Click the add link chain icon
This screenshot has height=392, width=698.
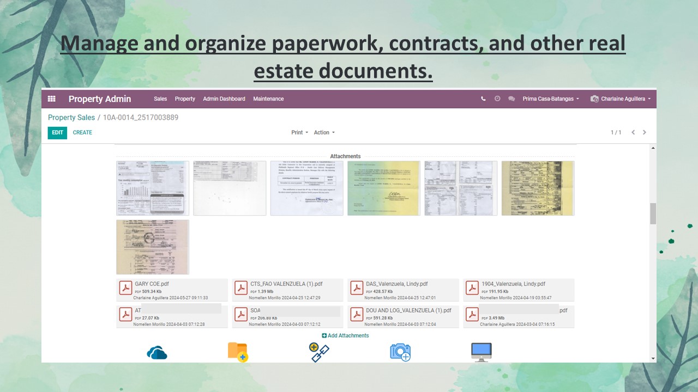[319, 352]
